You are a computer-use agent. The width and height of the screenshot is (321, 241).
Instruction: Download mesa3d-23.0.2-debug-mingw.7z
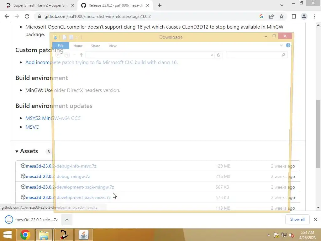58,176
